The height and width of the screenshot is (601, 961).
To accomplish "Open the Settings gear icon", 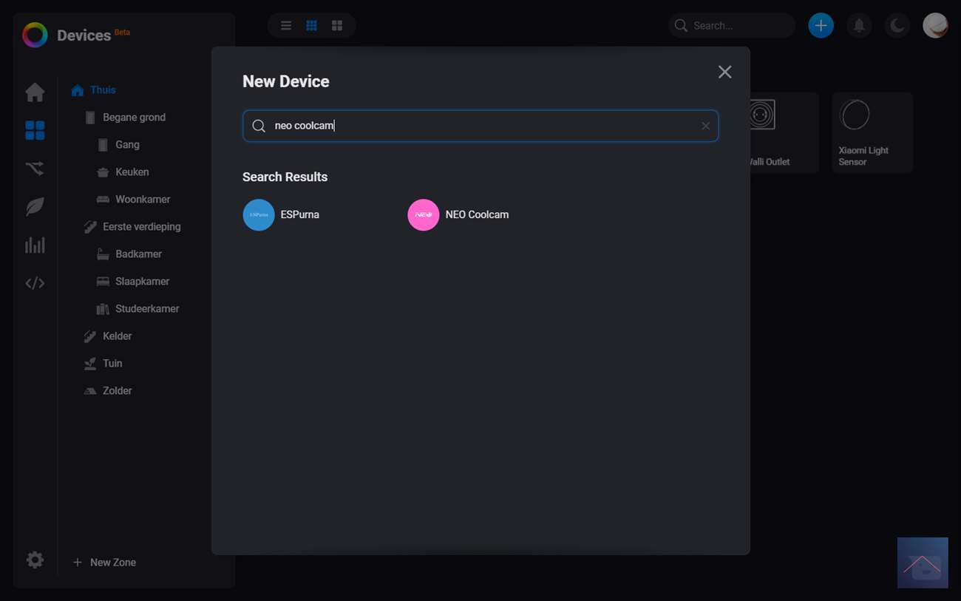I will click(x=35, y=560).
